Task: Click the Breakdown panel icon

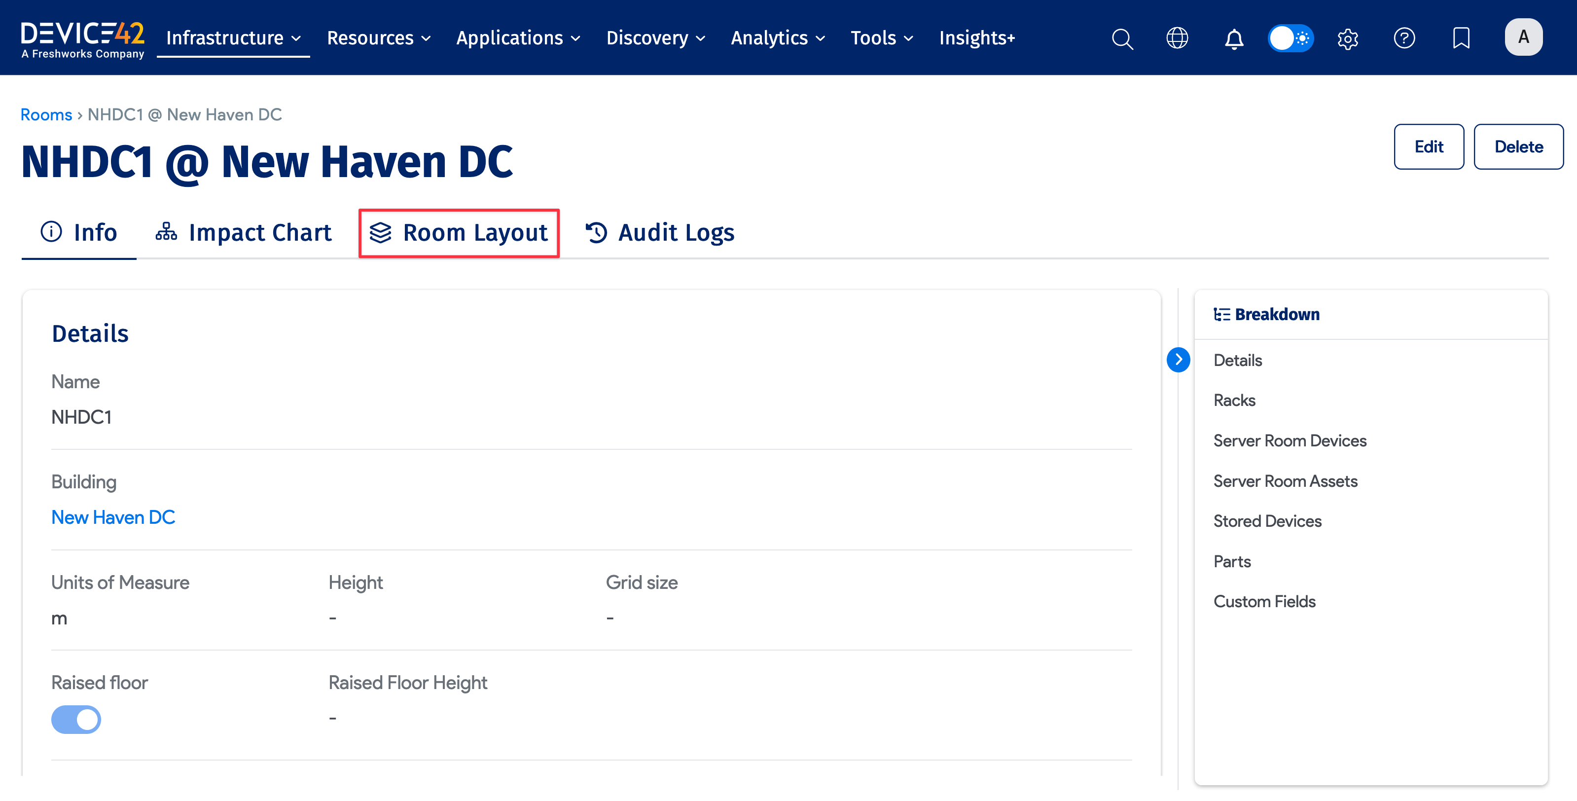Action: pyautogui.click(x=1222, y=314)
